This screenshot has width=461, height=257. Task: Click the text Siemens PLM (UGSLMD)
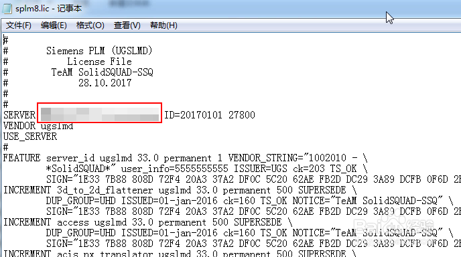(99, 51)
